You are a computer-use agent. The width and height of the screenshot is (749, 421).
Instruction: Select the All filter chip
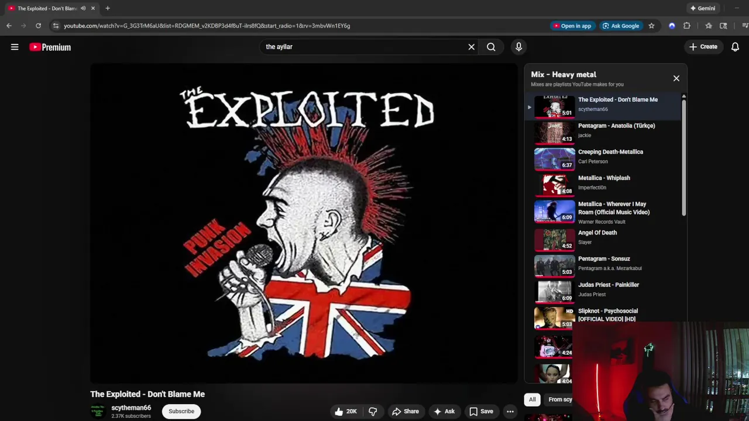[x=532, y=399]
